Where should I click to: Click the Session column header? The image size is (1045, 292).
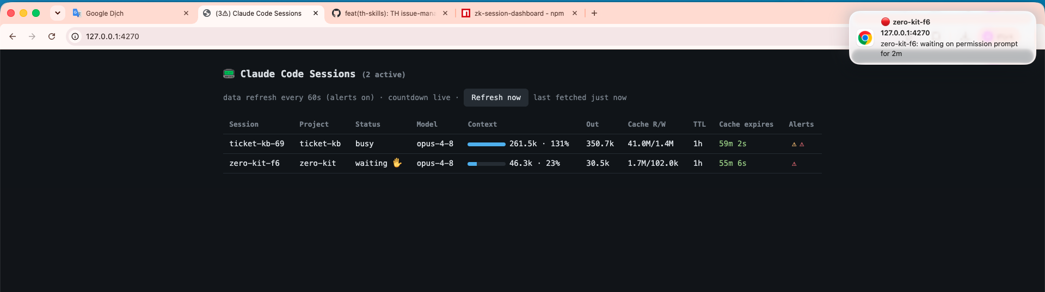pyautogui.click(x=244, y=125)
